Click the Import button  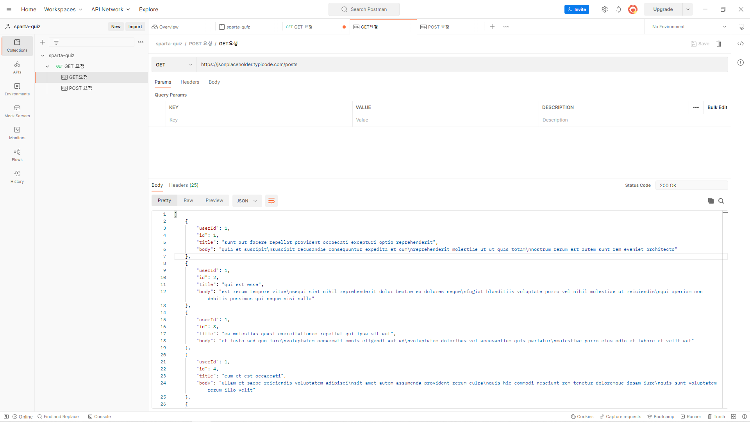(x=135, y=27)
